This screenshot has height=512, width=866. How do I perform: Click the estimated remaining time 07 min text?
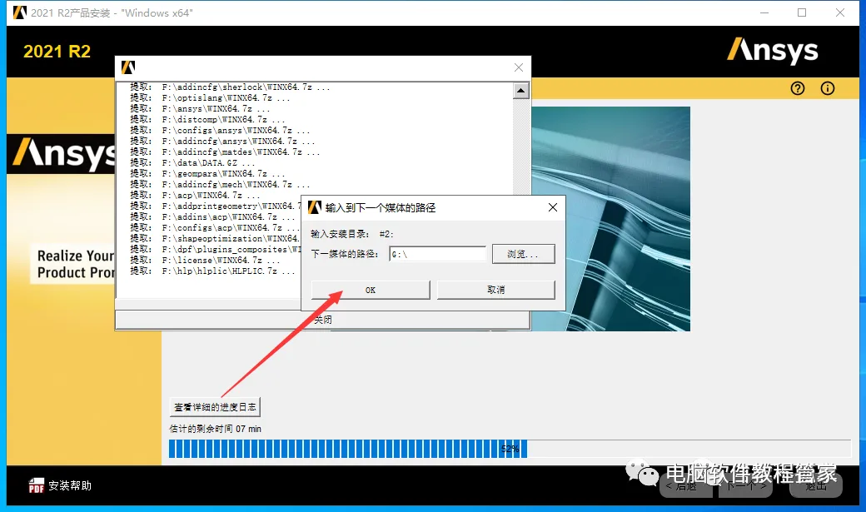[215, 429]
